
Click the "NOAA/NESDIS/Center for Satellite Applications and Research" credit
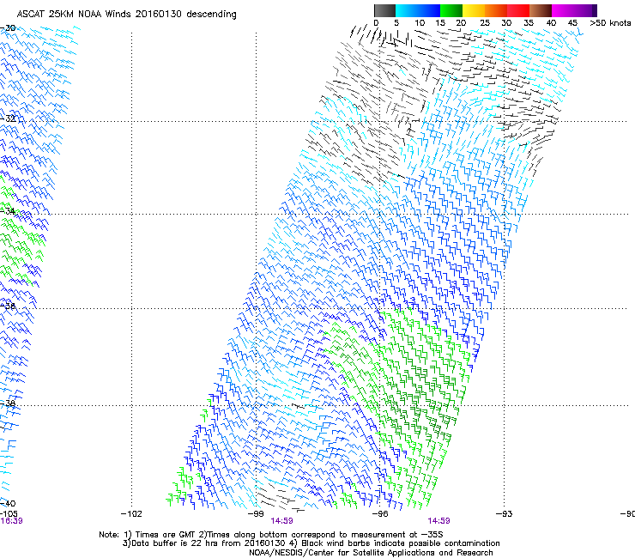click(x=371, y=553)
